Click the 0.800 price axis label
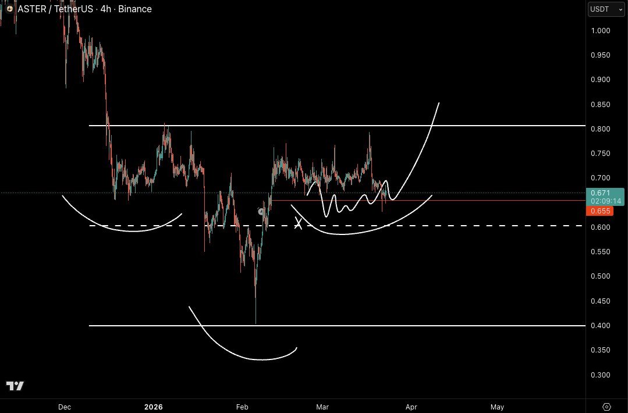Screen dimensions: 628x413 [601, 129]
